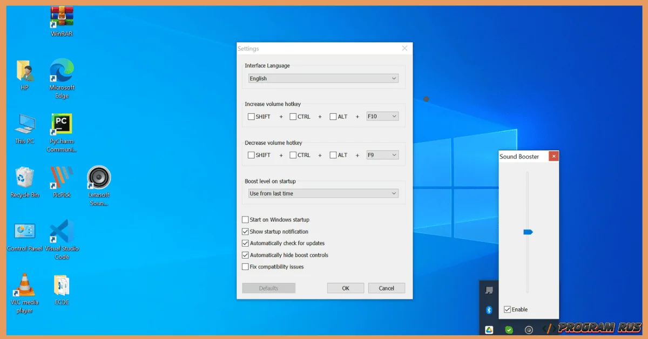
Task: Uncheck Automatically check for updates
Action: click(246, 243)
